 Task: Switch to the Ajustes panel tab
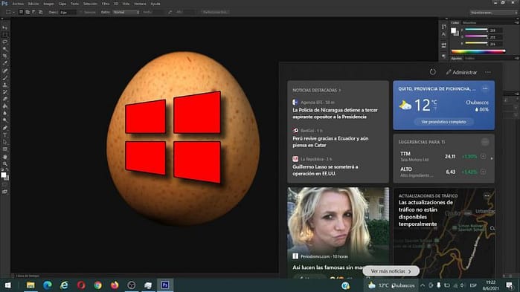(x=456, y=58)
